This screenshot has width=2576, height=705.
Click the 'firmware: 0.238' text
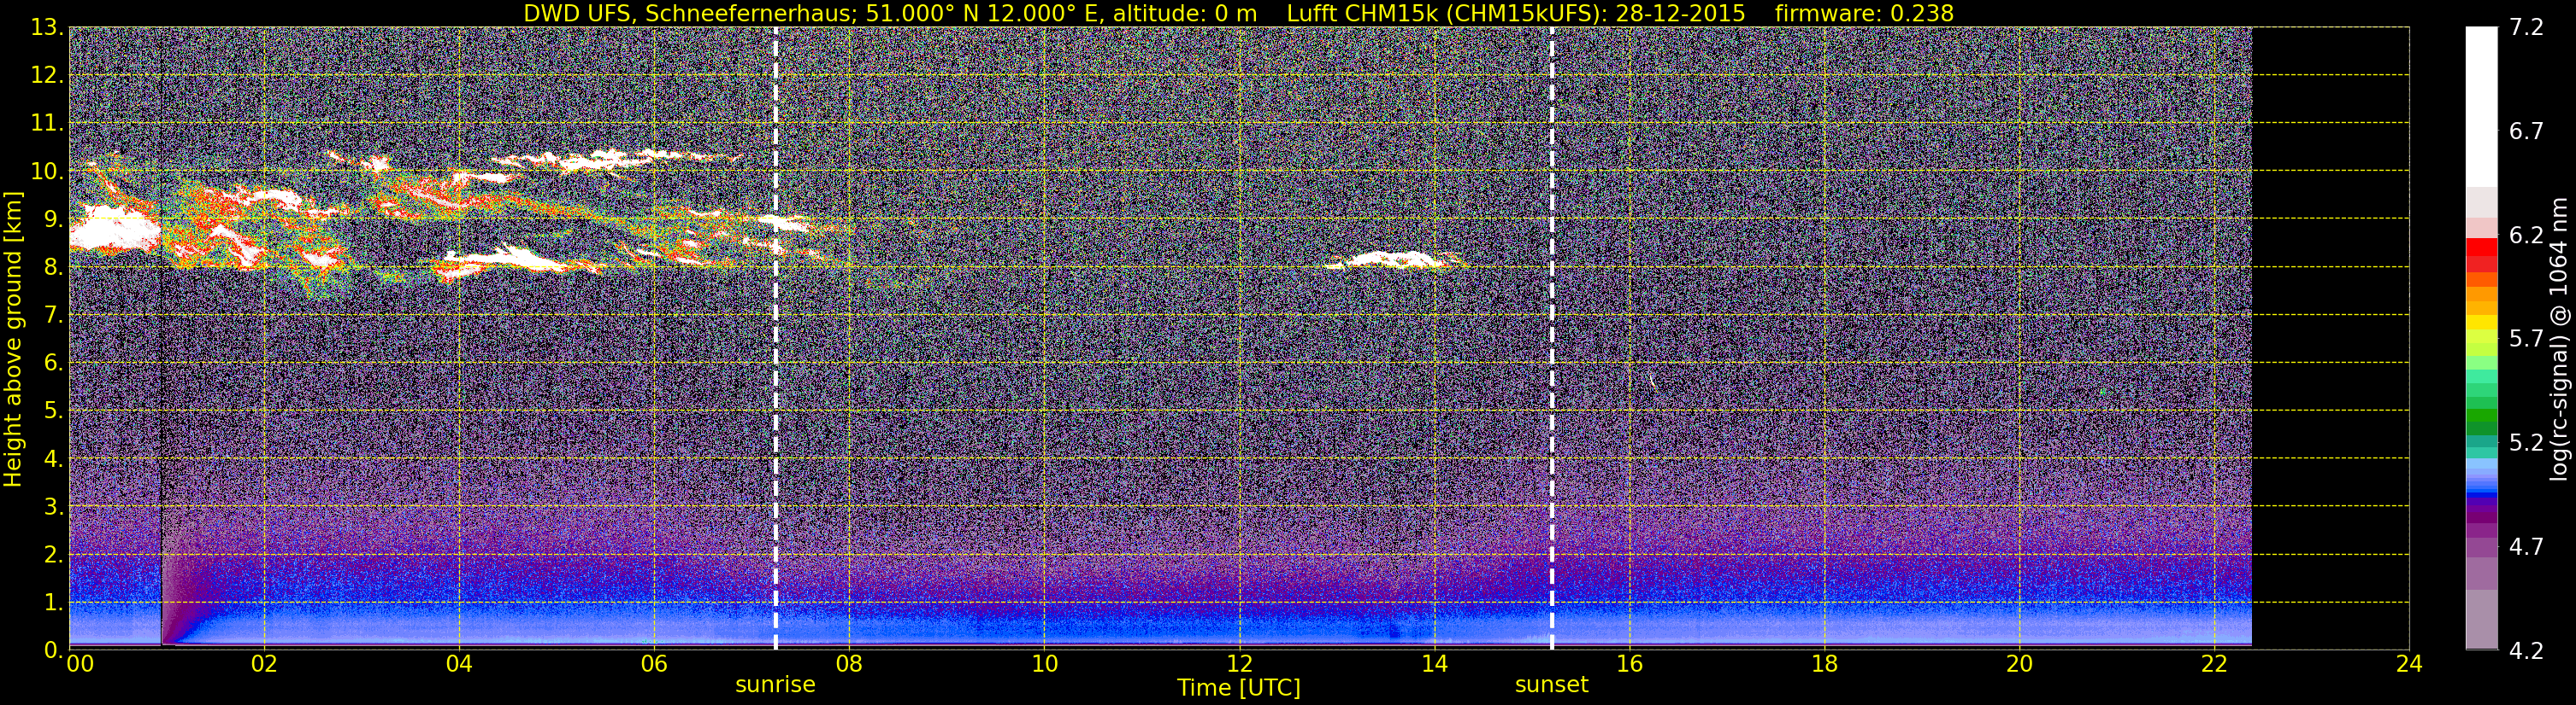1864,13
